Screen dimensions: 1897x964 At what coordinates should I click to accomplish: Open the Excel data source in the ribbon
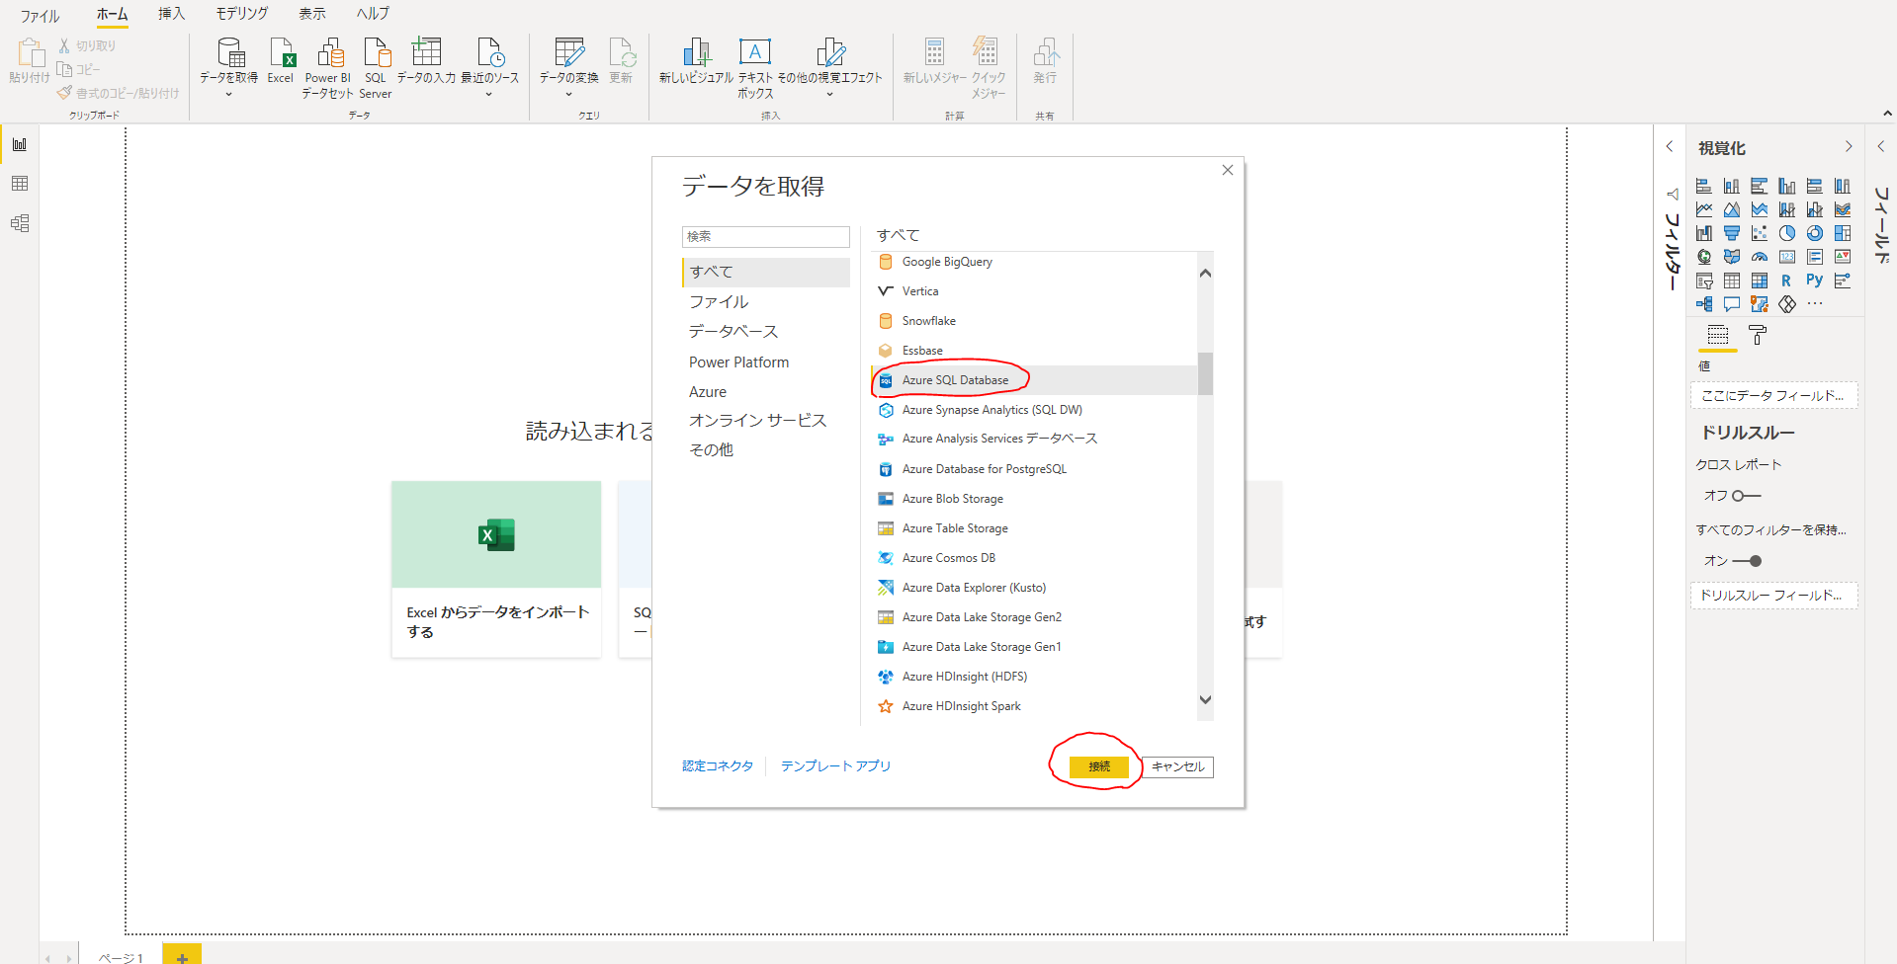click(281, 62)
